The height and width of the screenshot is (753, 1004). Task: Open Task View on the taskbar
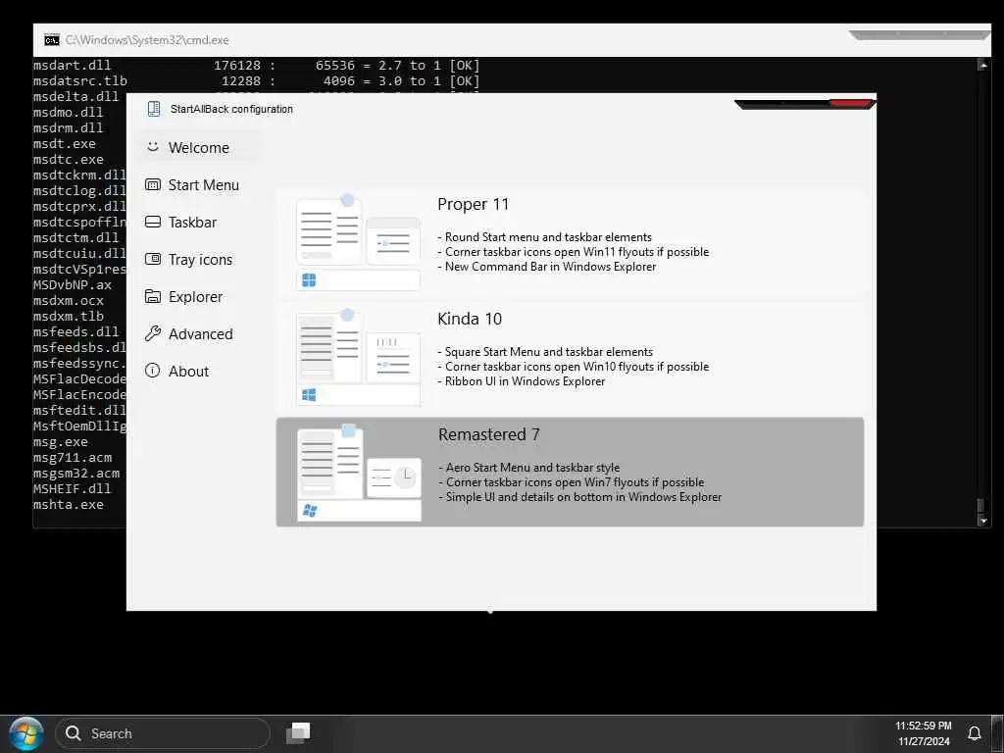pyautogui.click(x=298, y=732)
